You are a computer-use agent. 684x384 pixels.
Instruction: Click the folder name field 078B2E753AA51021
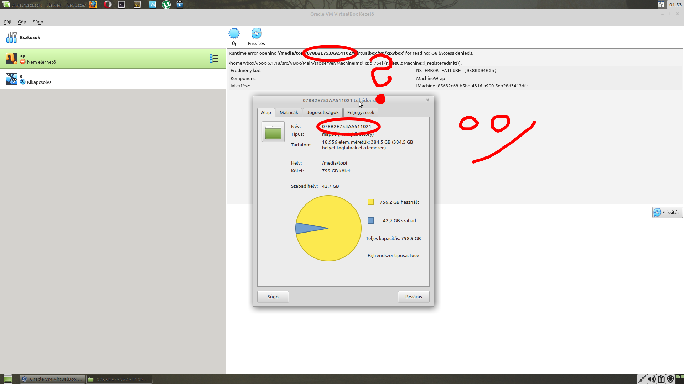pyautogui.click(x=346, y=126)
